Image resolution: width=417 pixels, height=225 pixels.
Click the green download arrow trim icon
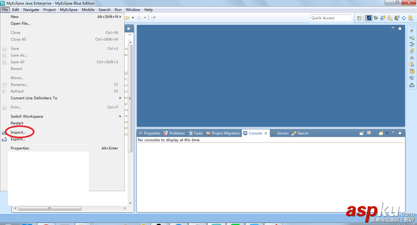[x=412, y=85]
